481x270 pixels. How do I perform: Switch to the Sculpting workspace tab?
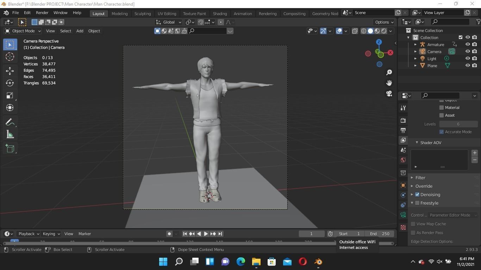[143, 14]
